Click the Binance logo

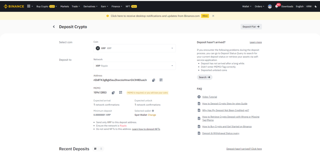[x=14, y=6]
